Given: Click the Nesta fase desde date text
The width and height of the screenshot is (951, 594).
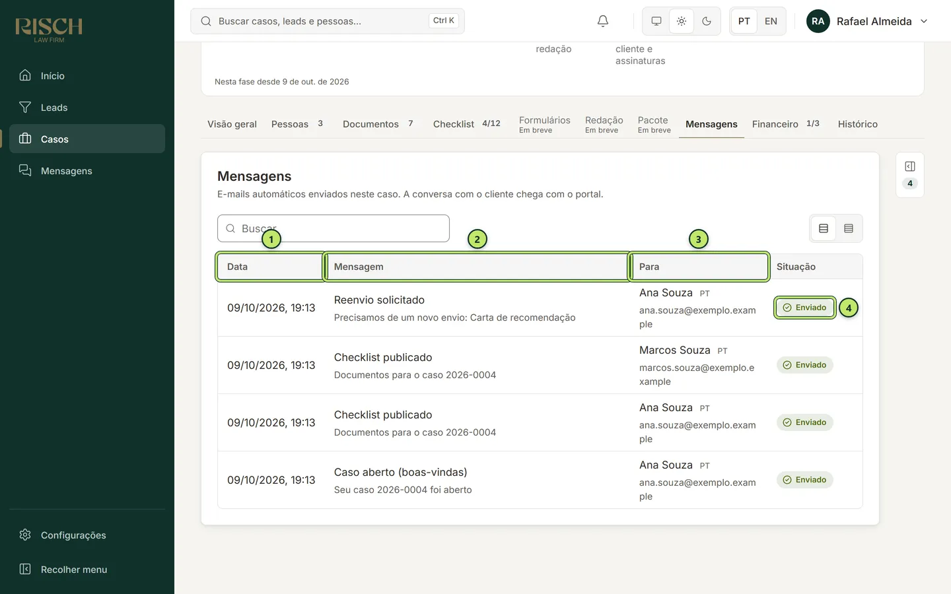Looking at the screenshot, I should click(282, 82).
